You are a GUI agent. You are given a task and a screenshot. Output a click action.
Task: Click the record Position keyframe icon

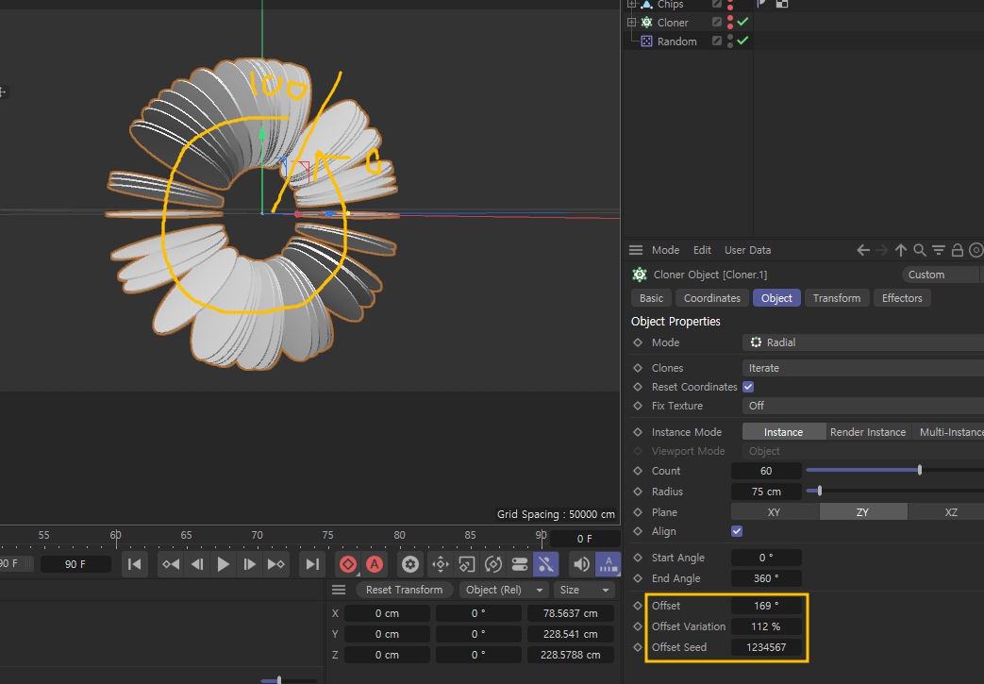[x=440, y=563]
